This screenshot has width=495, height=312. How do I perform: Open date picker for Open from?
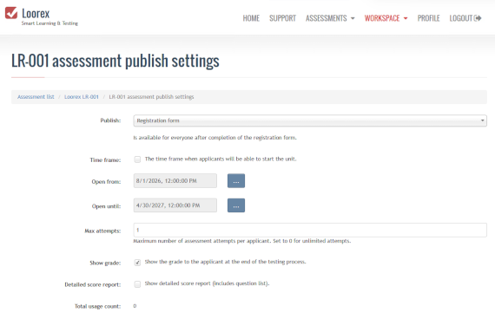[x=236, y=181]
